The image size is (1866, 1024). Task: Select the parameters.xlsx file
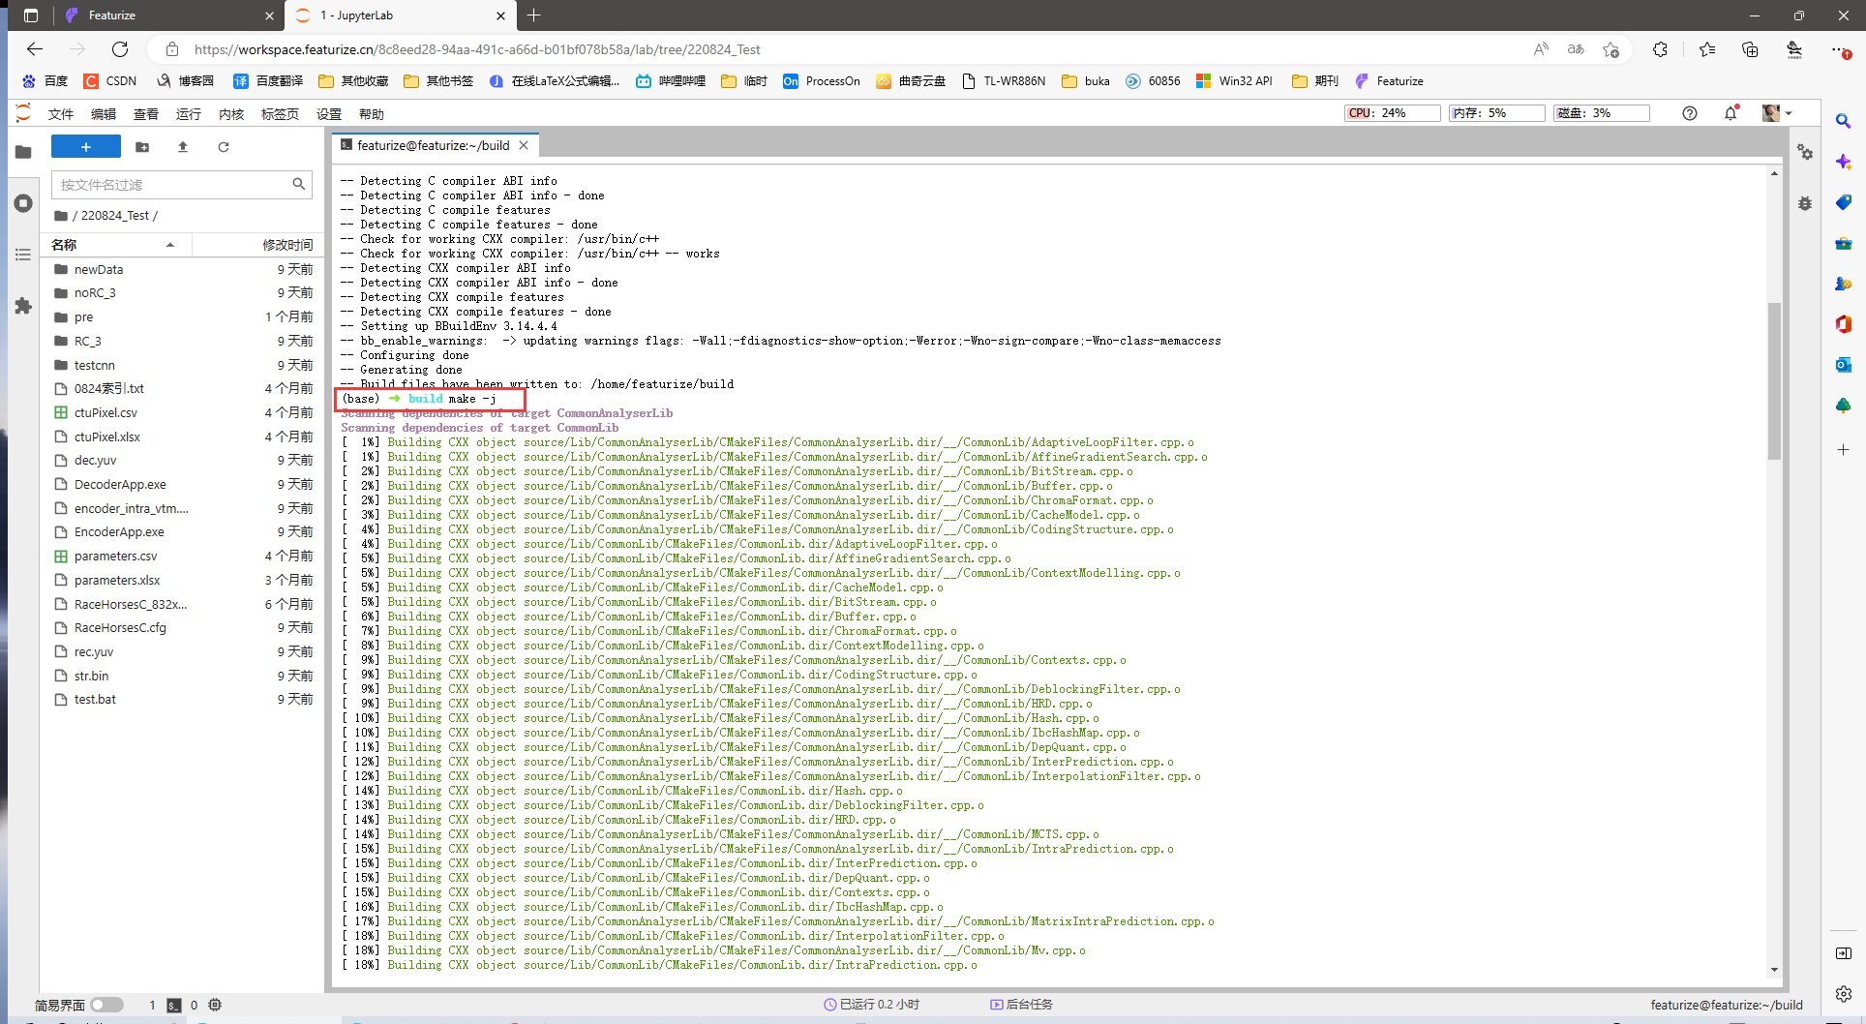pos(184,580)
